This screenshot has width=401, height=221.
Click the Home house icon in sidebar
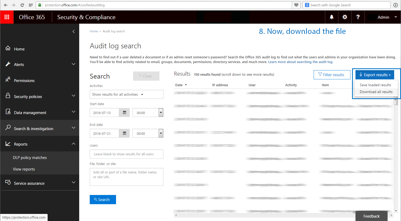click(8, 48)
